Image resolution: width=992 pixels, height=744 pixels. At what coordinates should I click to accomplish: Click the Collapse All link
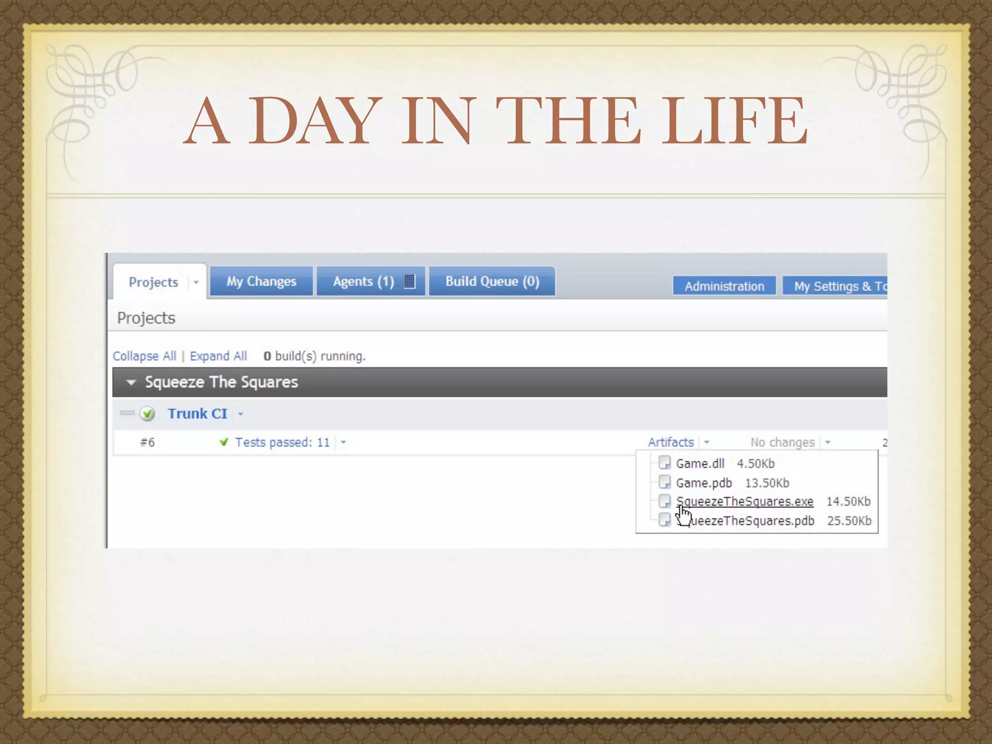(x=144, y=356)
